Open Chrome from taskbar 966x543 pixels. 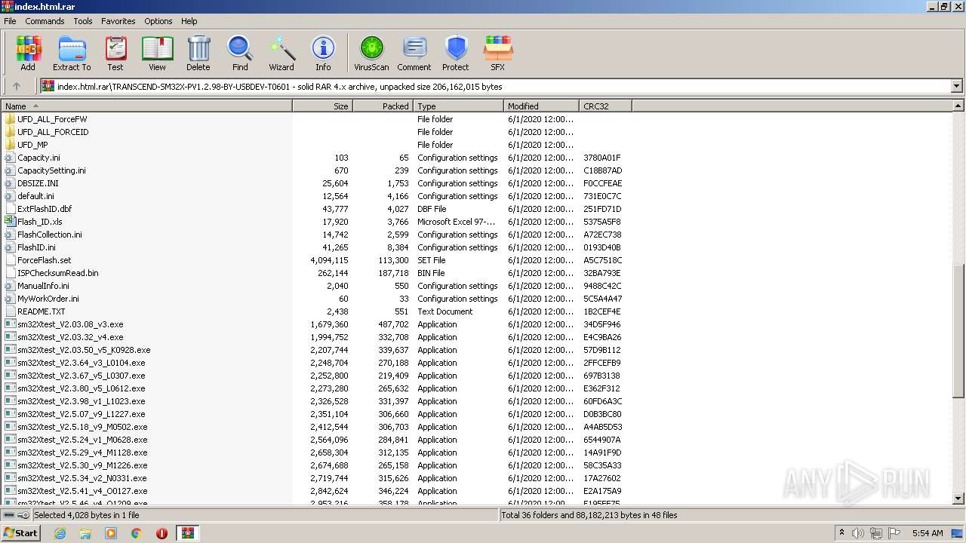coord(137,533)
